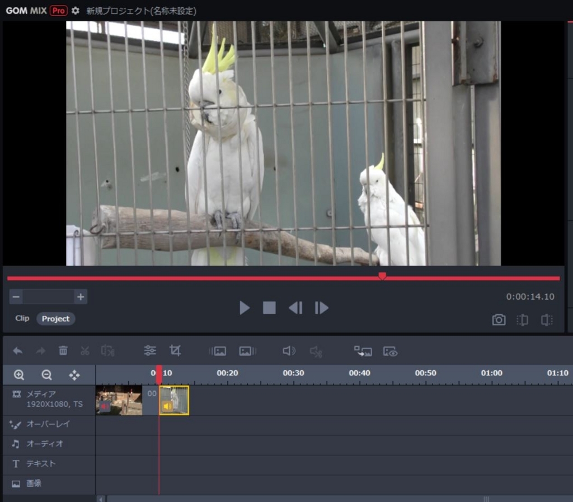Click the preview seek bar marker
Viewport: 573px width, 502px height.
click(382, 276)
